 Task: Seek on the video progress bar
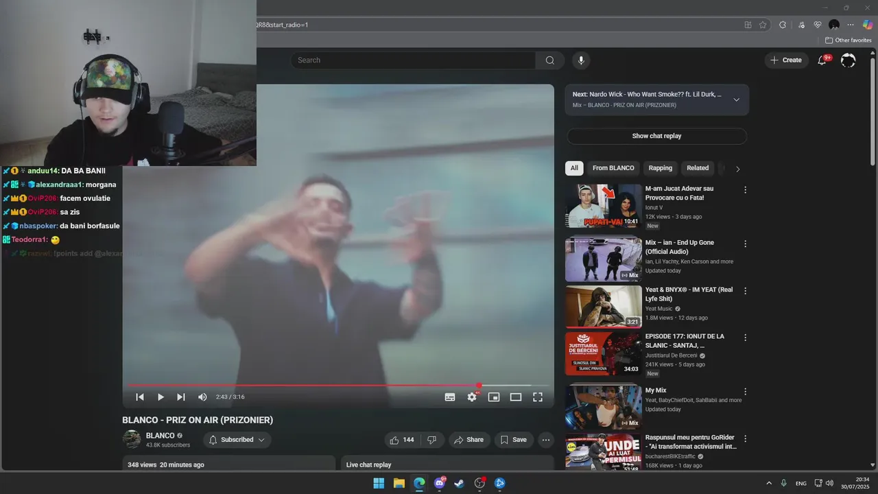pos(338,386)
